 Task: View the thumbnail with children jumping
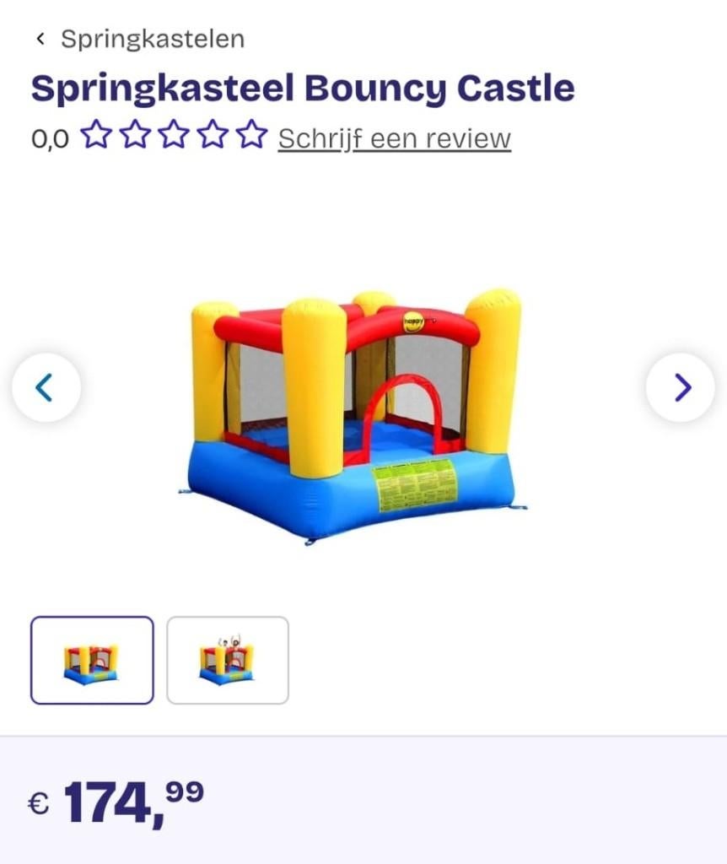228,661
